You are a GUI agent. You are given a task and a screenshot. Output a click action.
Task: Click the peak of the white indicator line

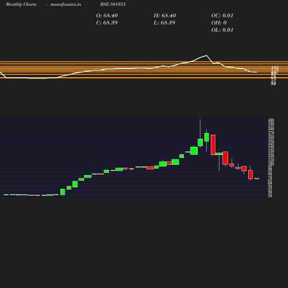point(207,55)
